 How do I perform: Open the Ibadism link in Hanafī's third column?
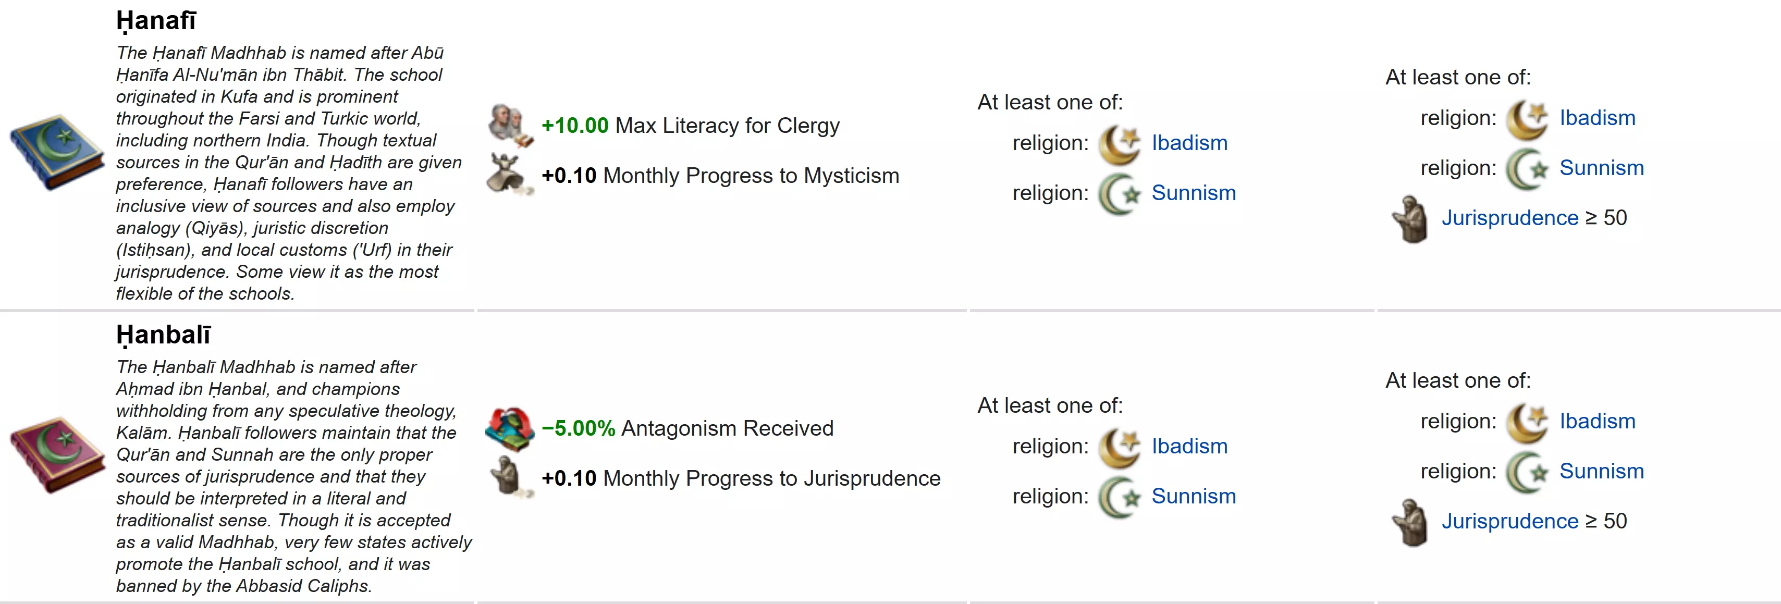1189,143
